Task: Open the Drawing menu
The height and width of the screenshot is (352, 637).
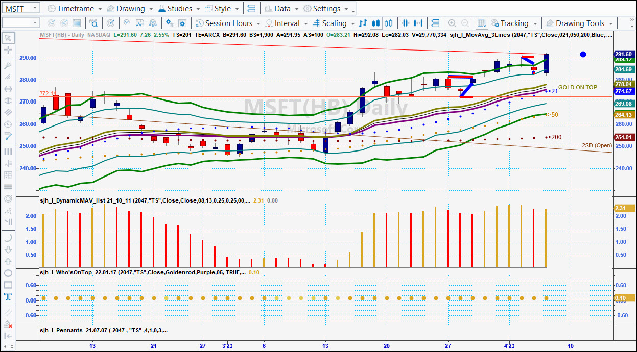Action: 129,9
